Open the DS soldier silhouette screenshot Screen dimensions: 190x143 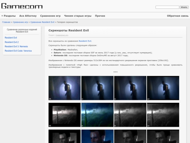[x=64, y=88]
